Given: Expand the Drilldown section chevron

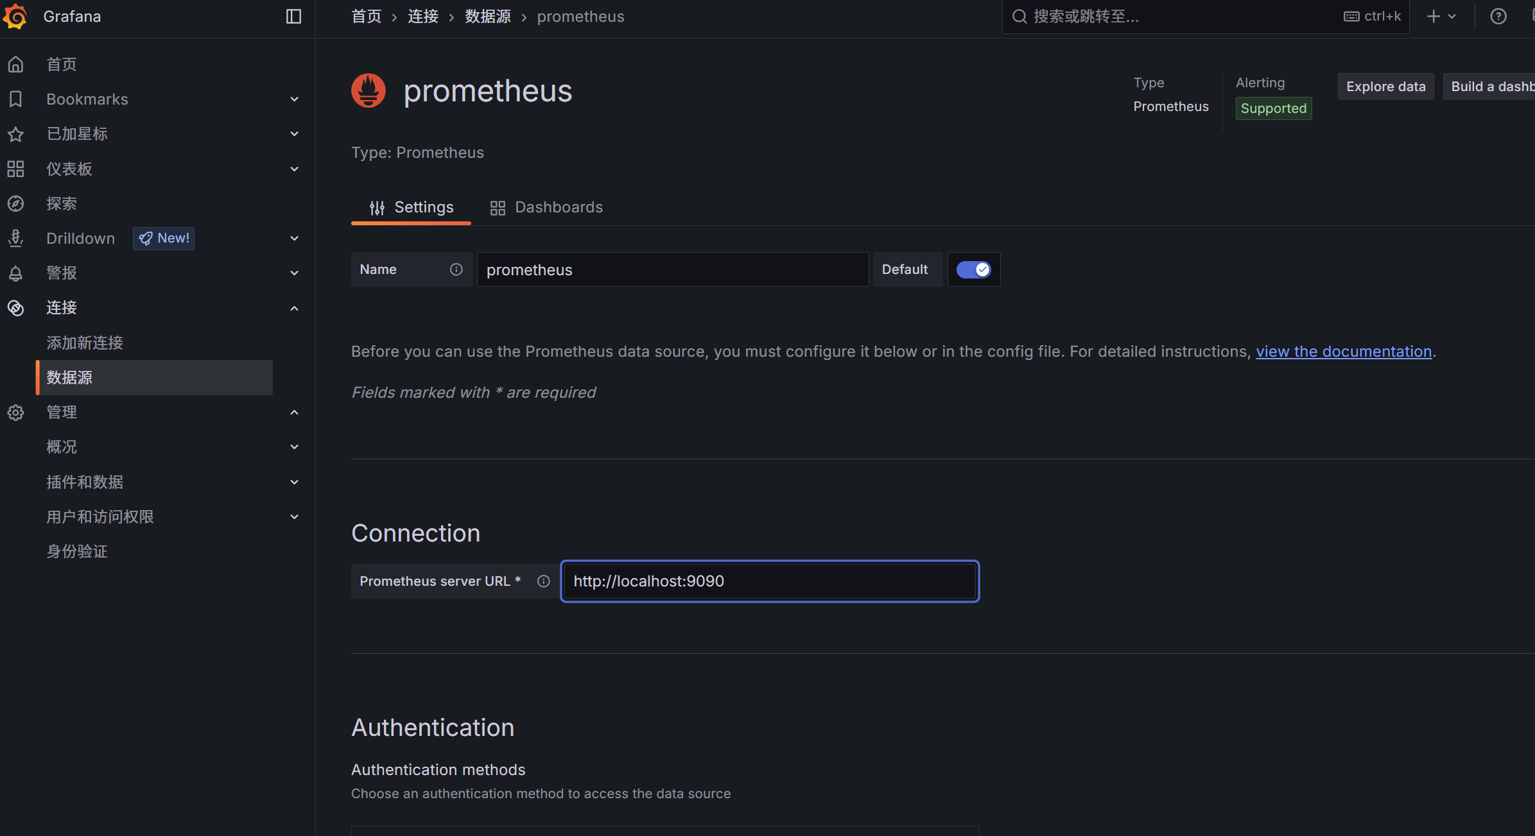Looking at the screenshot, I should click(295, 239).
